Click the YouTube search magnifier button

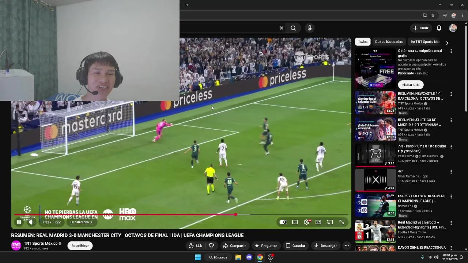[293, 28]
